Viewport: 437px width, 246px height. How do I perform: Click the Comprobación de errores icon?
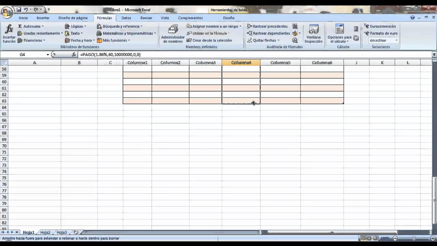pyautogui.click(x=295, y=33)
